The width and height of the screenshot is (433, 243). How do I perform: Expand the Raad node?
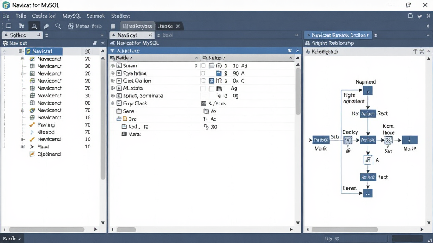(x=23, y=147)
